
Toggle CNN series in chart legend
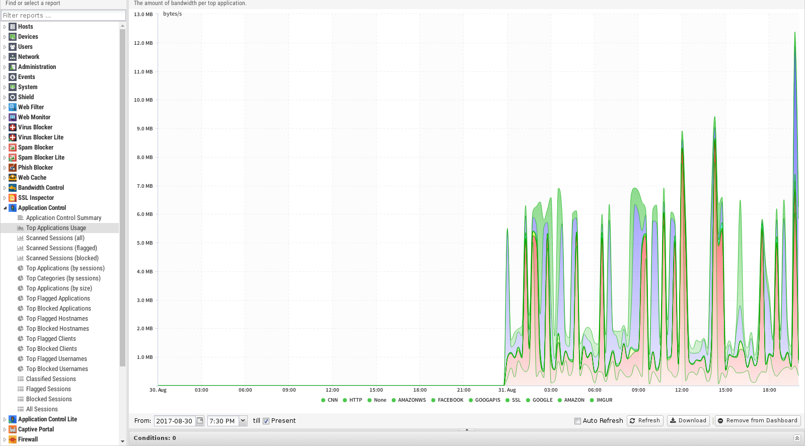[x=329, y=400]
